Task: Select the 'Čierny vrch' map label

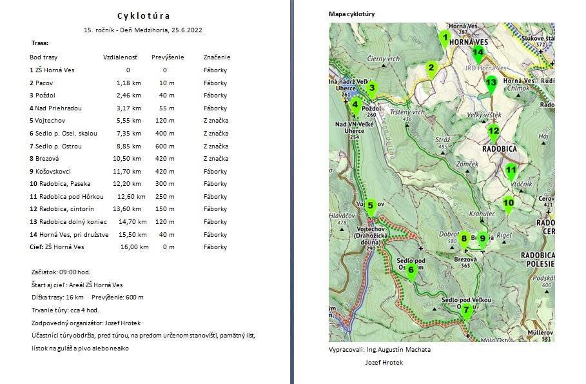Action: pos(384,59)
